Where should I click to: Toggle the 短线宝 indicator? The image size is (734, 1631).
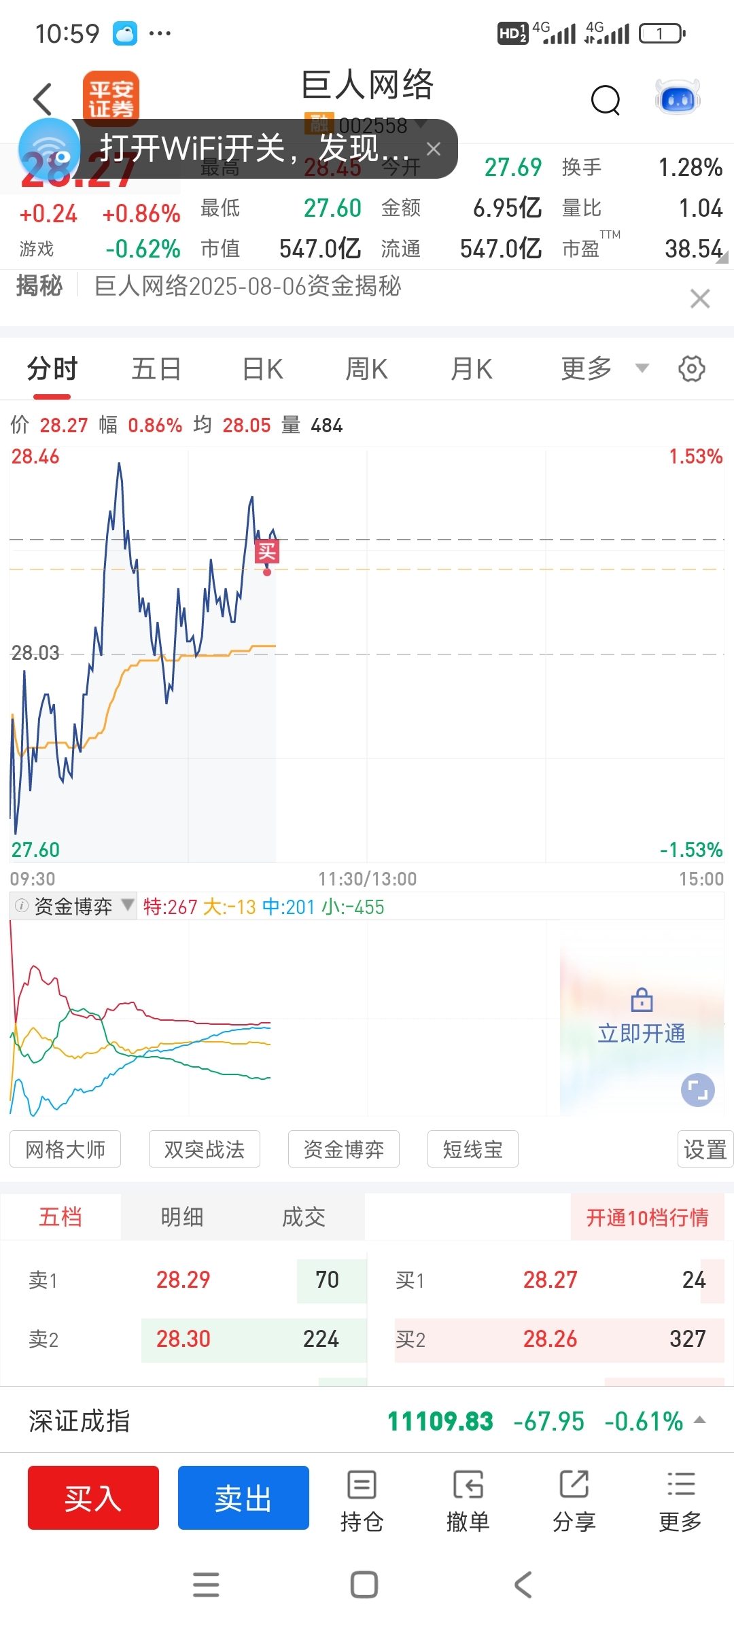point(473,1149)
